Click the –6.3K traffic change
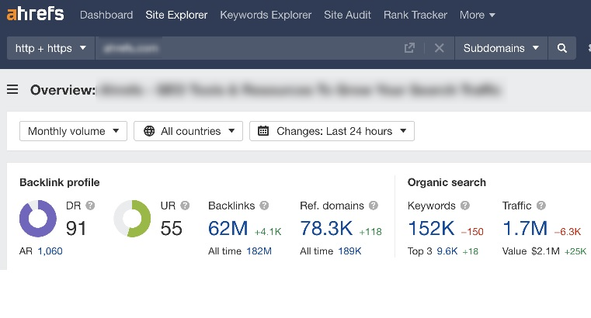Screen dimensions: 591x318 [568, 232]
